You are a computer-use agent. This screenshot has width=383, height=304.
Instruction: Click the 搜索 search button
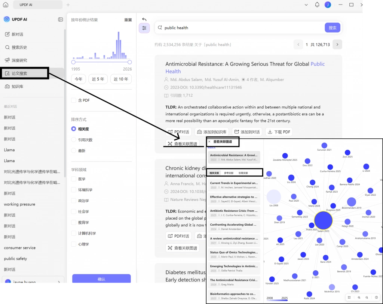[x=333, y=28]
